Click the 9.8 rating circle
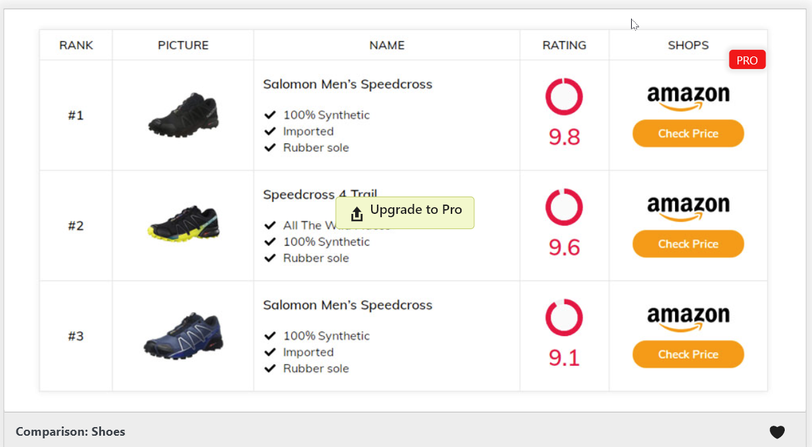Viewport: 812px width, 447px height. (x=564, y=97)
